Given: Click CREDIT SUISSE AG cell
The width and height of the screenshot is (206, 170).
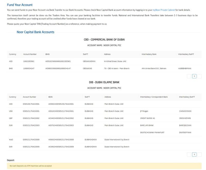Looking at the screenshot, I should click(x=147, y=118).
